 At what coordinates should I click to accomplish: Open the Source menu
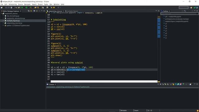pos(20,4)
